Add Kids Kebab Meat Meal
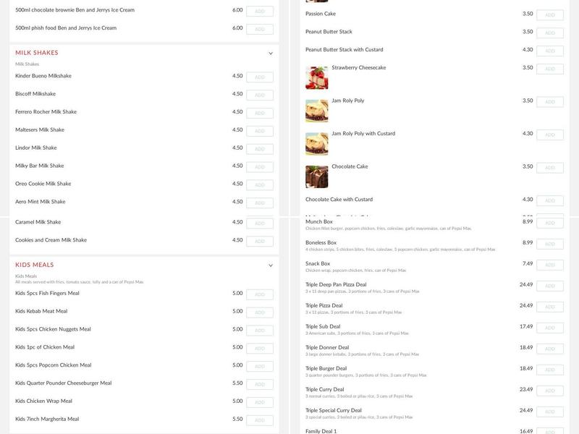 [x=260, y=312]
